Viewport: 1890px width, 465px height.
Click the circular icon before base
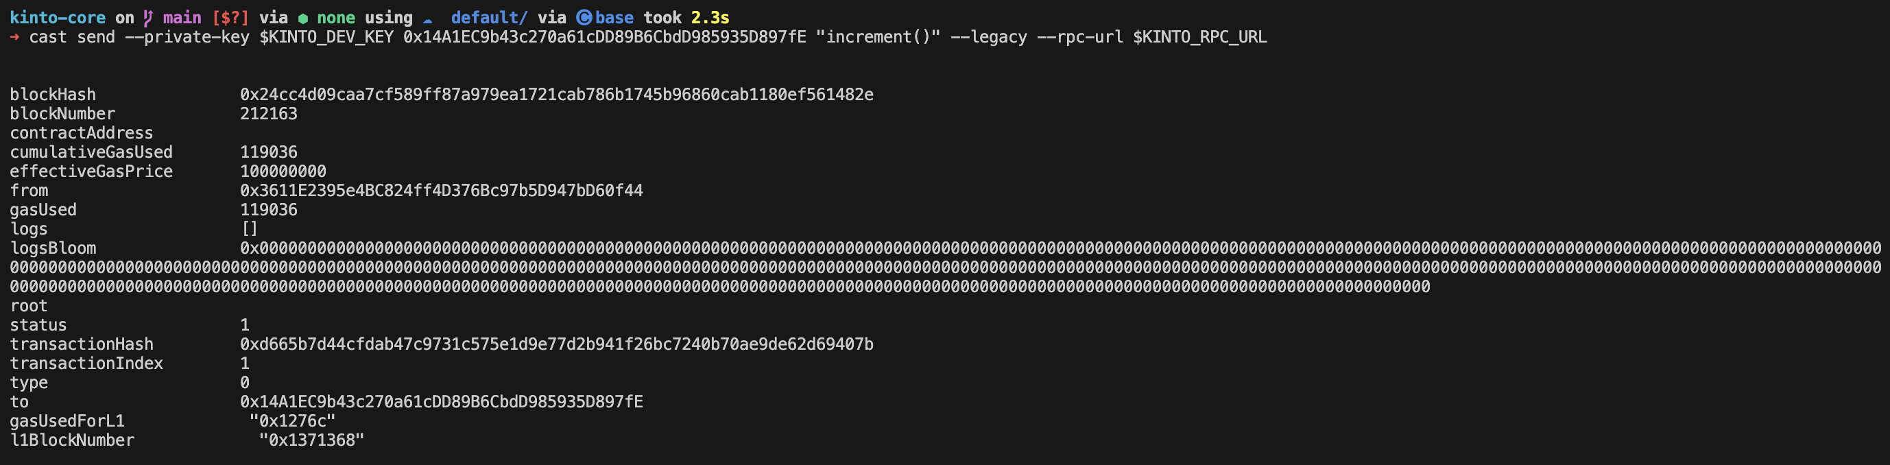pyautogui.click(x=584, y=18)
